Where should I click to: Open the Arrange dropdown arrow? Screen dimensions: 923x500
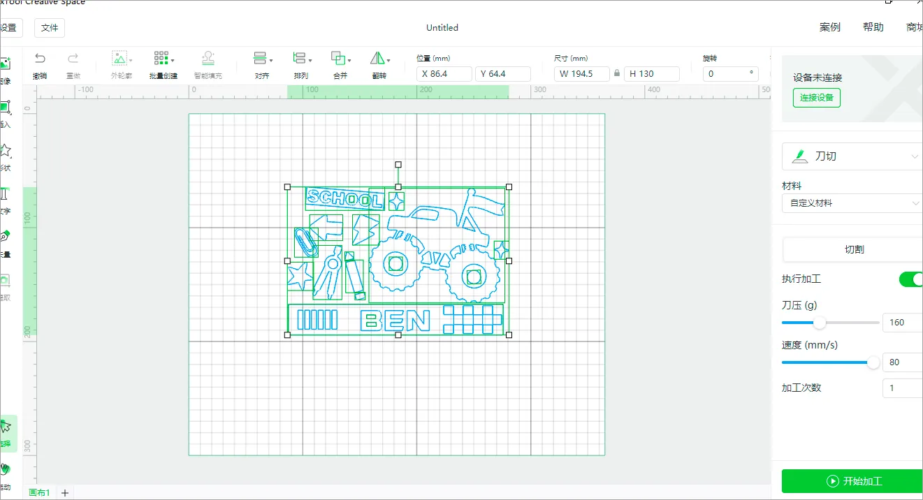coord(310,61)
